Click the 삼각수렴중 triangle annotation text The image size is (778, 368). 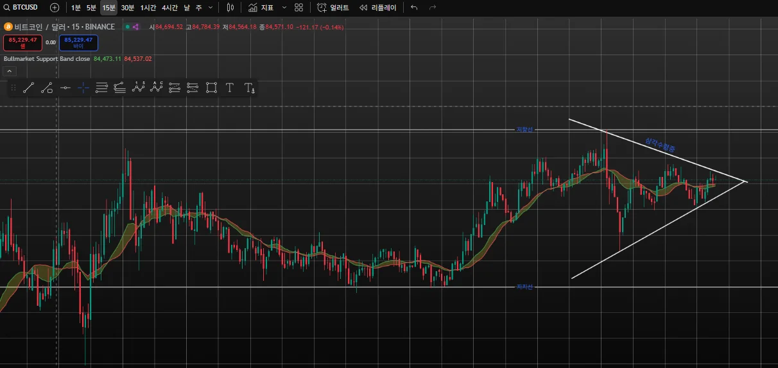pyautogui.click(x=661, y=145)
